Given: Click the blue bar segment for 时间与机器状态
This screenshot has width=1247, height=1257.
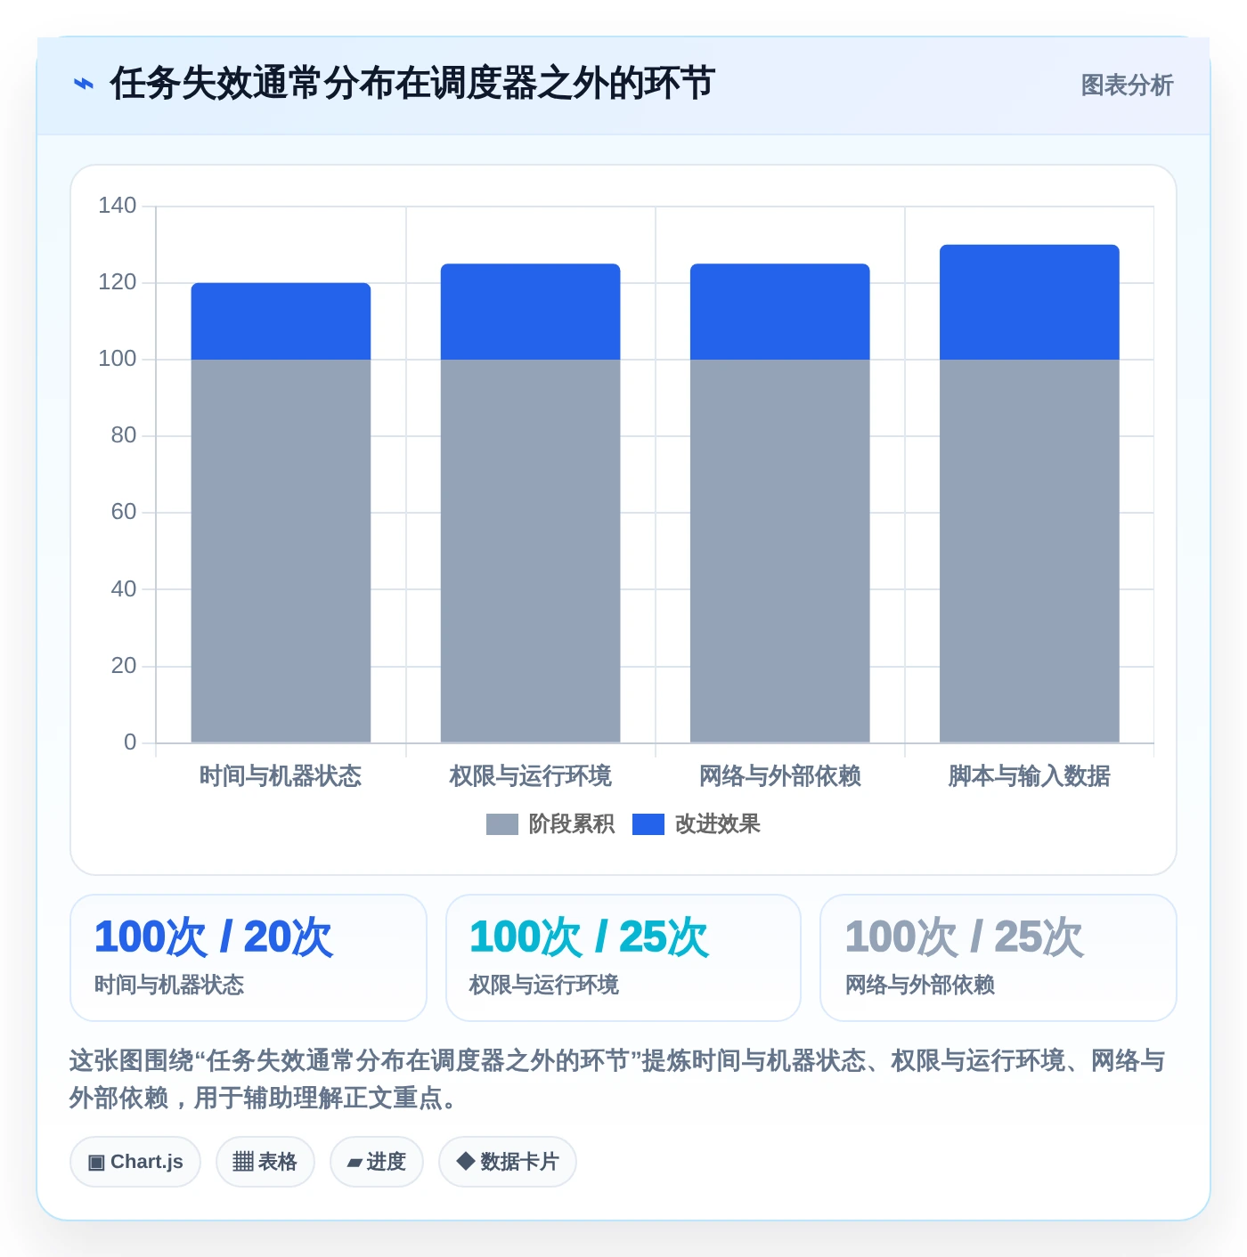Looking at the screenshot, I should (x=281, y=321).
